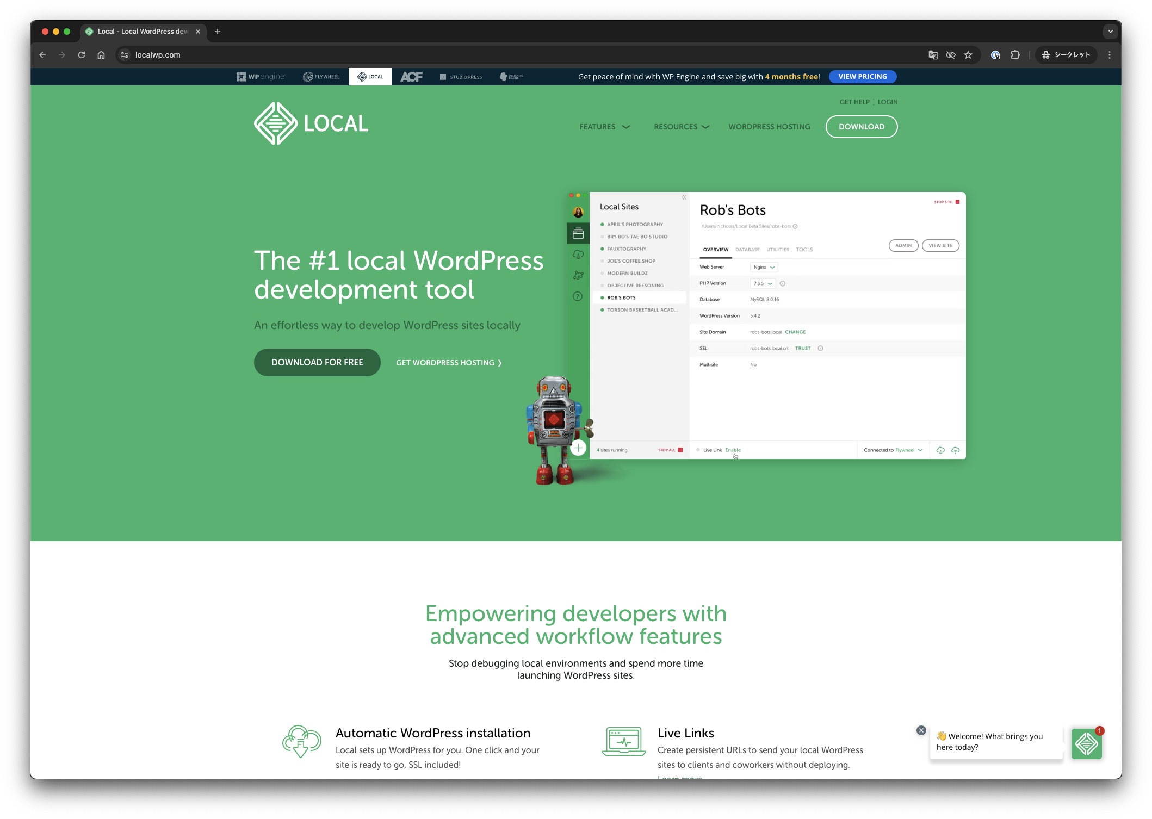The height and width of the screenshot is (819, 1152).
Task: Open the Get Help link
Action: 854,102
